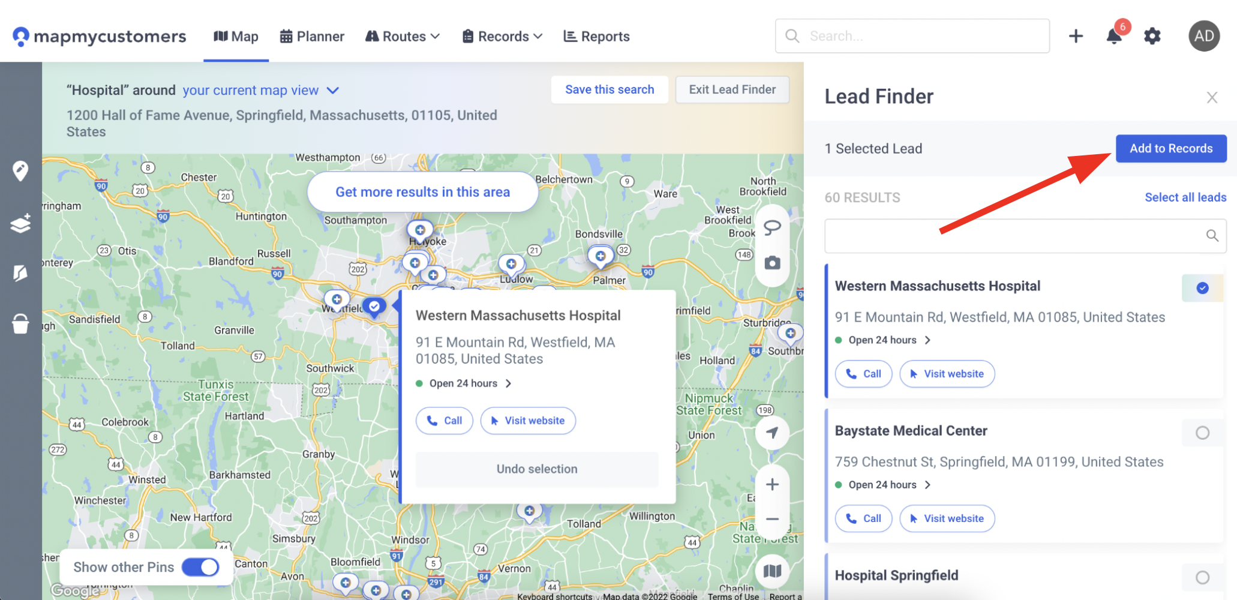Click the 1 Selected Lead text
Image resolution: width=1237 pixels, height=600 pixels.
873,148
